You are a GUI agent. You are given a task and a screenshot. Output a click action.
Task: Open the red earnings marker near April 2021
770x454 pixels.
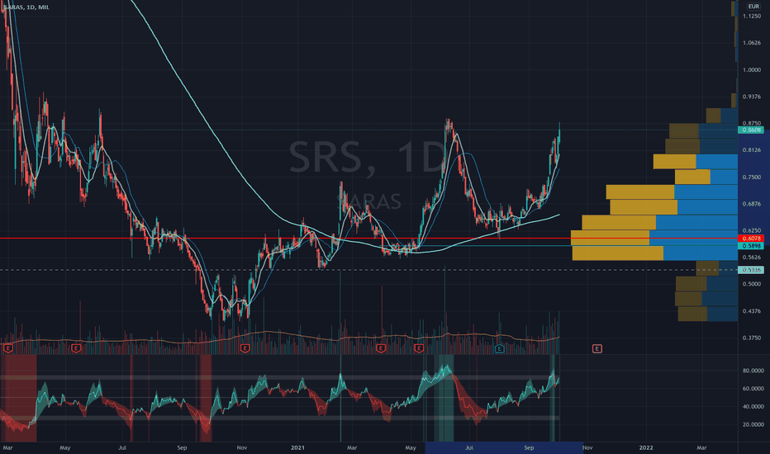click(x=381, y=348)
